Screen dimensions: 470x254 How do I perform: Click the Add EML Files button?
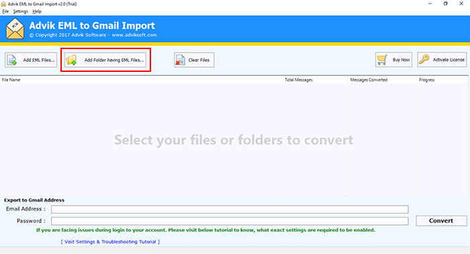31,60
